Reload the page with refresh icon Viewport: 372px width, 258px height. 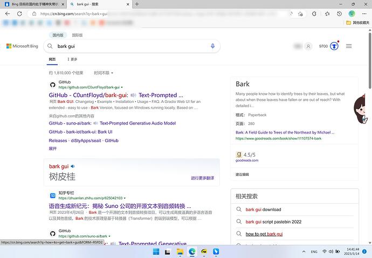click(19, 14)
